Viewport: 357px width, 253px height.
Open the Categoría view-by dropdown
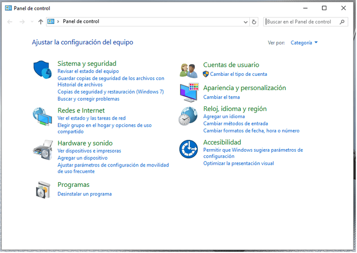pyautogui.click(x=304, y=43)
